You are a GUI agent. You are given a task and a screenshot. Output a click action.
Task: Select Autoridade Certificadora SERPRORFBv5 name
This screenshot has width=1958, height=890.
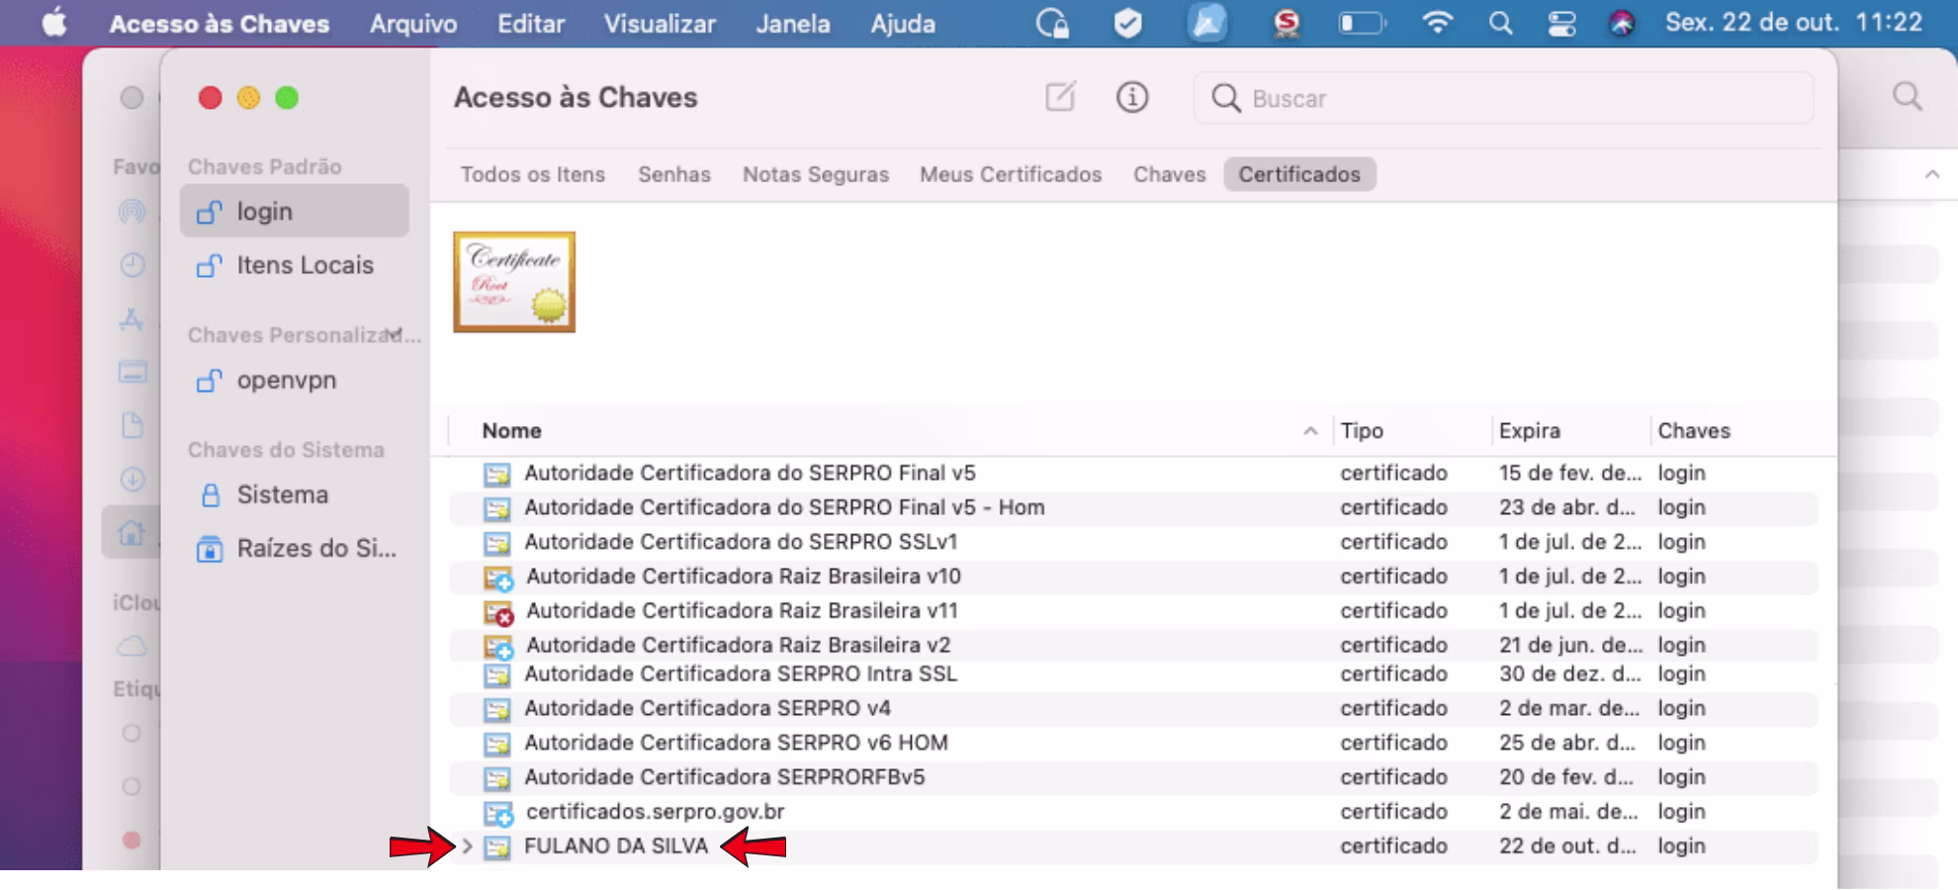point(724,776)
